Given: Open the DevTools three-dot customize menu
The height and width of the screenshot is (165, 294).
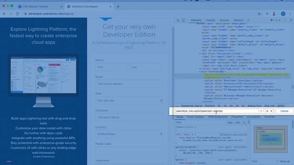Looking at the screenshot, I should pyautogui.click(x=285, y=20).
